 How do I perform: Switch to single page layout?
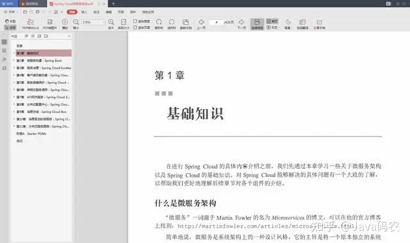(272, 21)
